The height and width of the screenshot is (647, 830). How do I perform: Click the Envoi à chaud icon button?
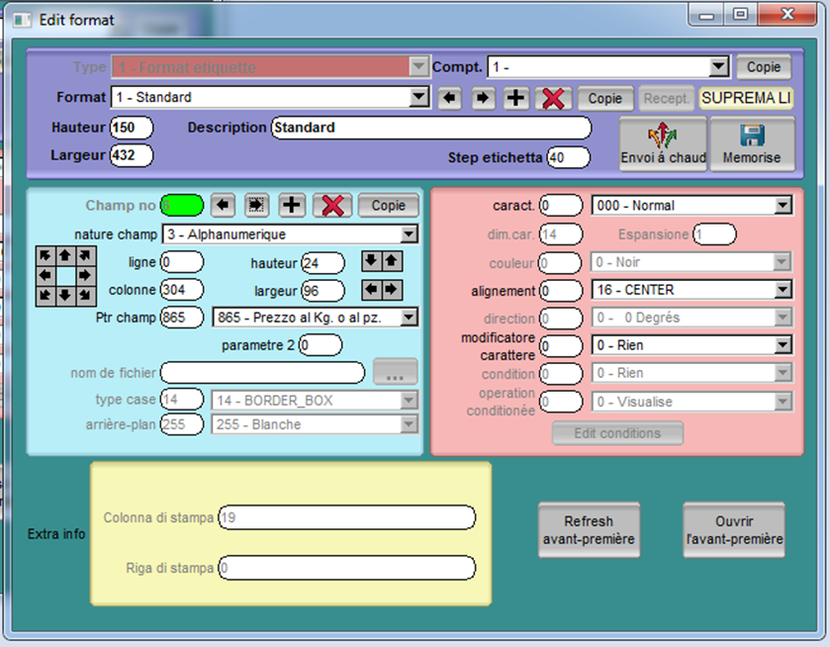tap(663, 144)
